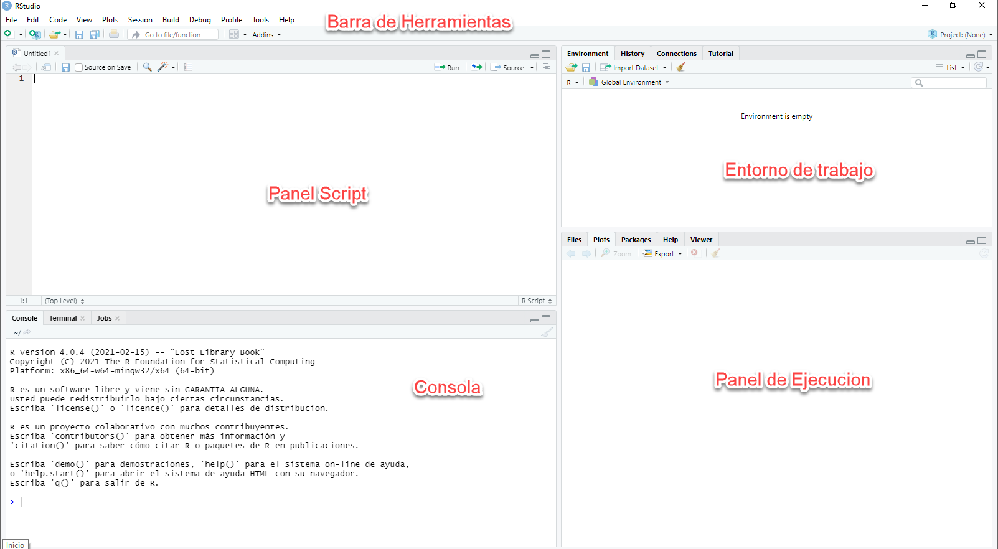Open the R Script file type selector
998x549 pixels.
[x=537, y=301]
